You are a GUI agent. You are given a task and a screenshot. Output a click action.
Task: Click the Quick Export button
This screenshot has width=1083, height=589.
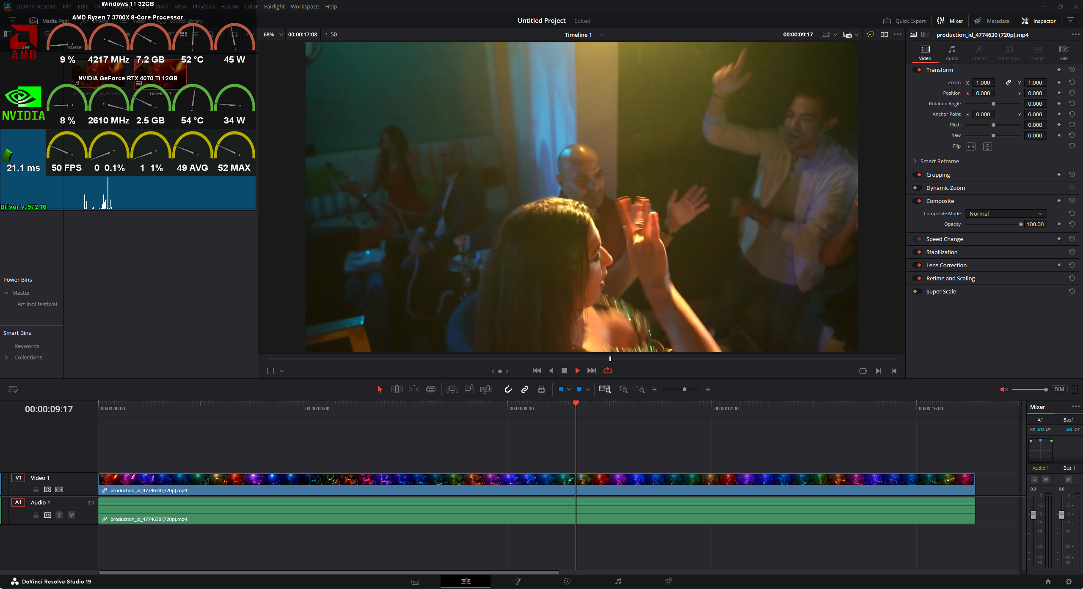click(904, 21)
